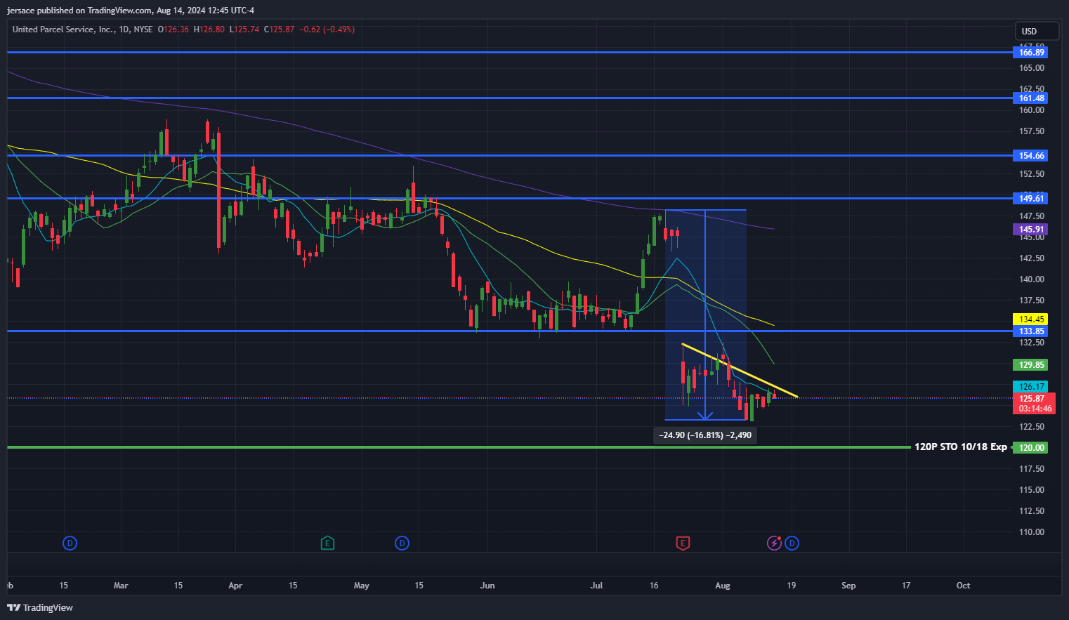Click the close value C125.87
This screenshot has width=1069, height=620.
coord(279,29)
